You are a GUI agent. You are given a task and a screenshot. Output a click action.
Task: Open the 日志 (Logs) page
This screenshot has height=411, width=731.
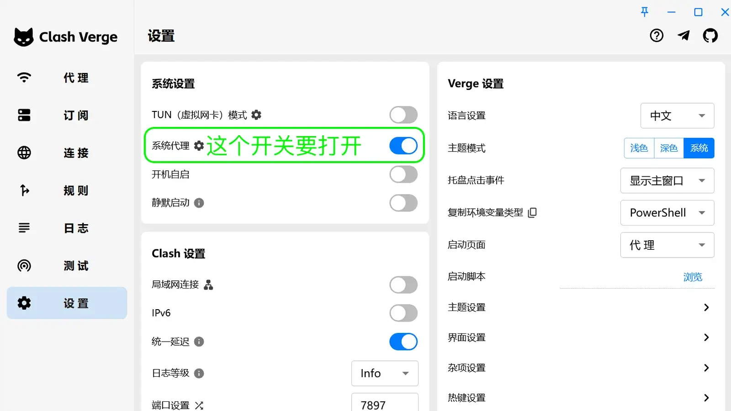[67, 228]
